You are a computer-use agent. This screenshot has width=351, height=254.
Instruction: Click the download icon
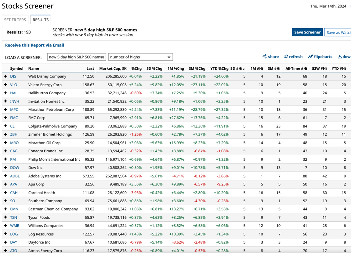pyautogui.click(x=340, y=57)
